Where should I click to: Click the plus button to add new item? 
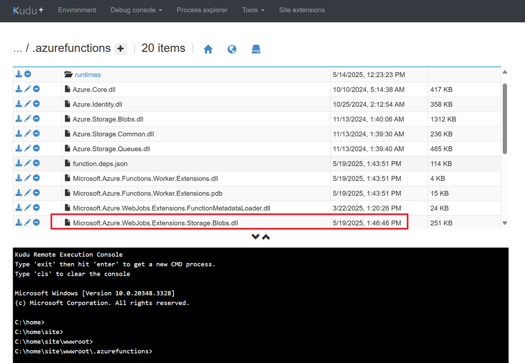tap(120, 49)
